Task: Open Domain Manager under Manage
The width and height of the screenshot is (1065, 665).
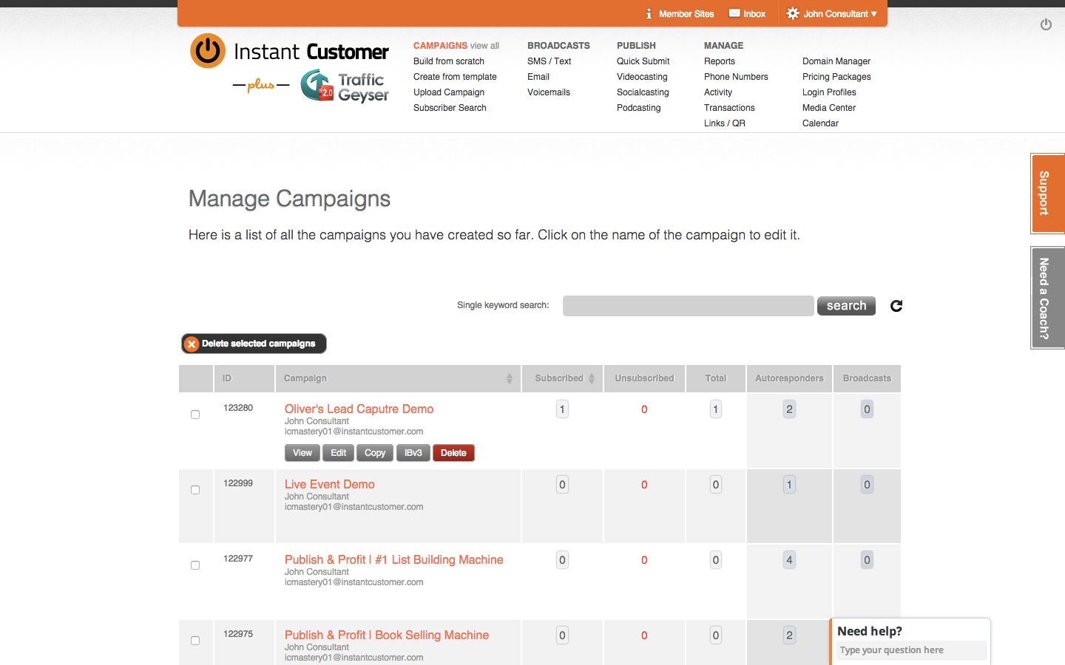Action: pyautogui.click(x=836, y=61)
